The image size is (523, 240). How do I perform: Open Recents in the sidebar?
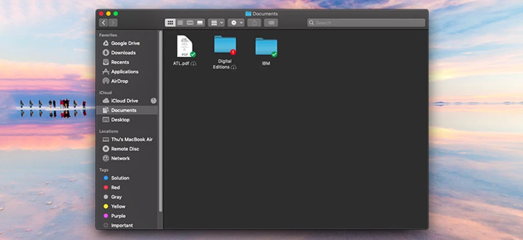click(127, 62)
